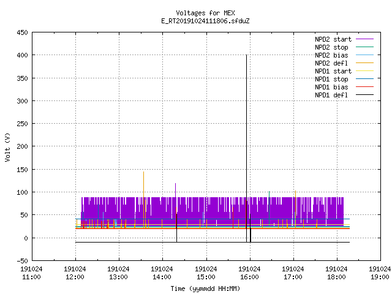Click the 14:00 x-axis time label

[162, 277]
